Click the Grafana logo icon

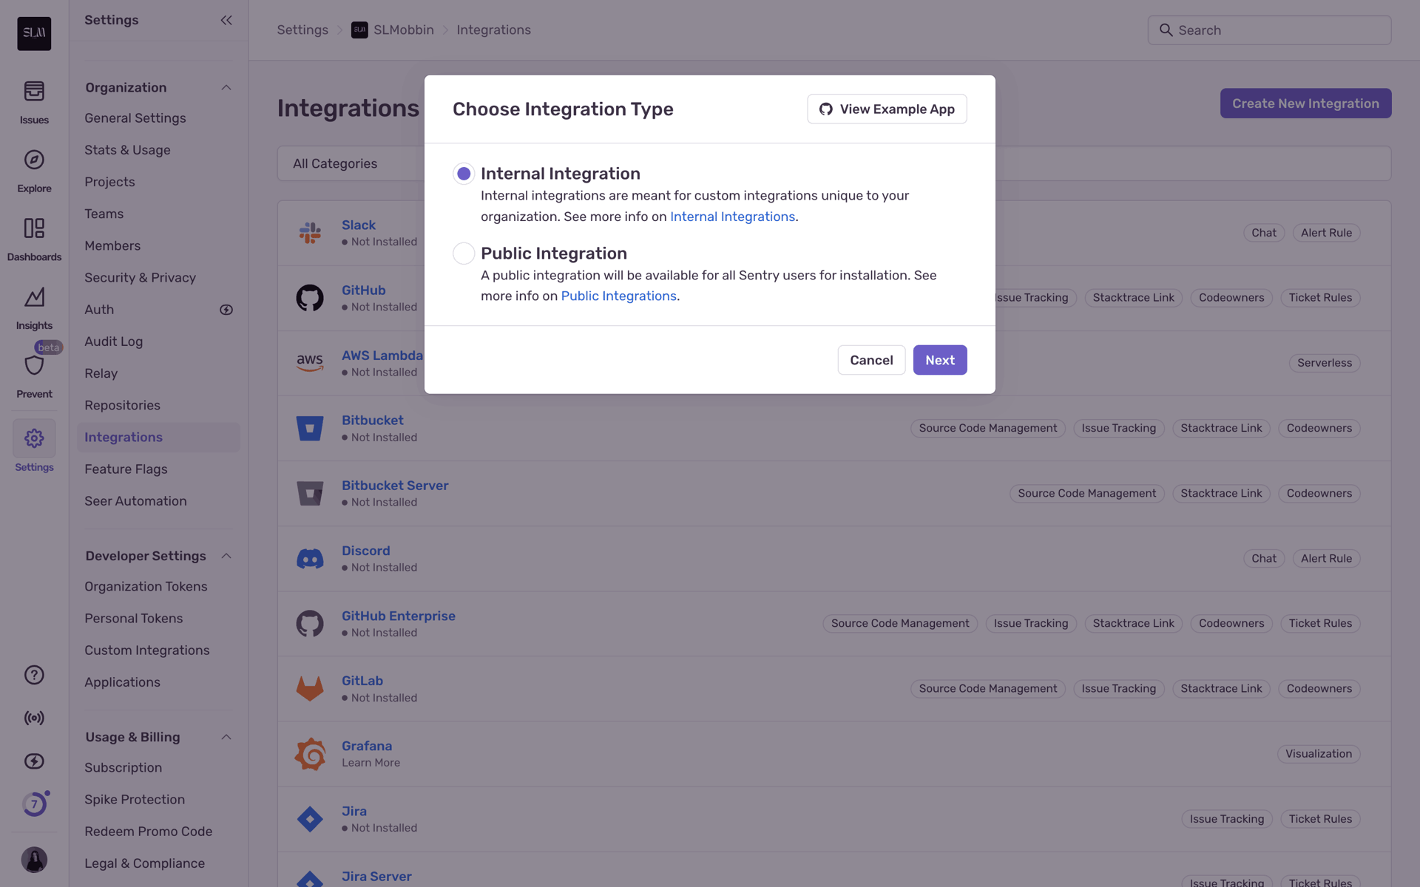pos(310,754)
